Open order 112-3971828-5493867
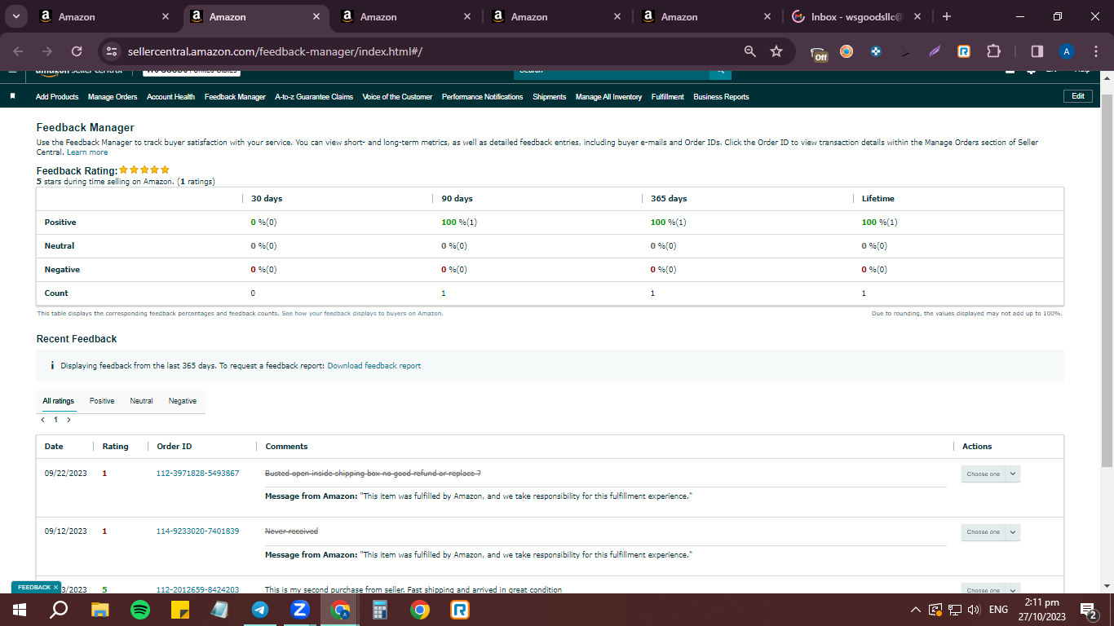The width and height of the screenshot is (1114, 626). point(197,474)
